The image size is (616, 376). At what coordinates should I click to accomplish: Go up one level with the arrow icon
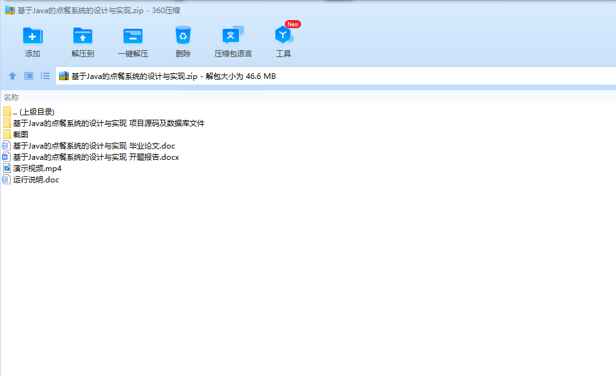[x=13, y=76]
